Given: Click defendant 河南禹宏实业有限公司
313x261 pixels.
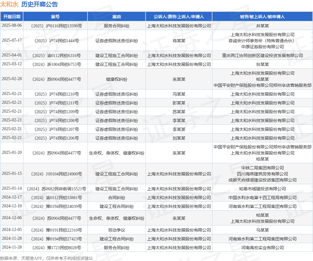Looking at the screenshot, I should [x=263, y=247].
